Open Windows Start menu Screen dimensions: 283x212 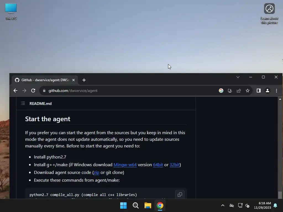124,205
